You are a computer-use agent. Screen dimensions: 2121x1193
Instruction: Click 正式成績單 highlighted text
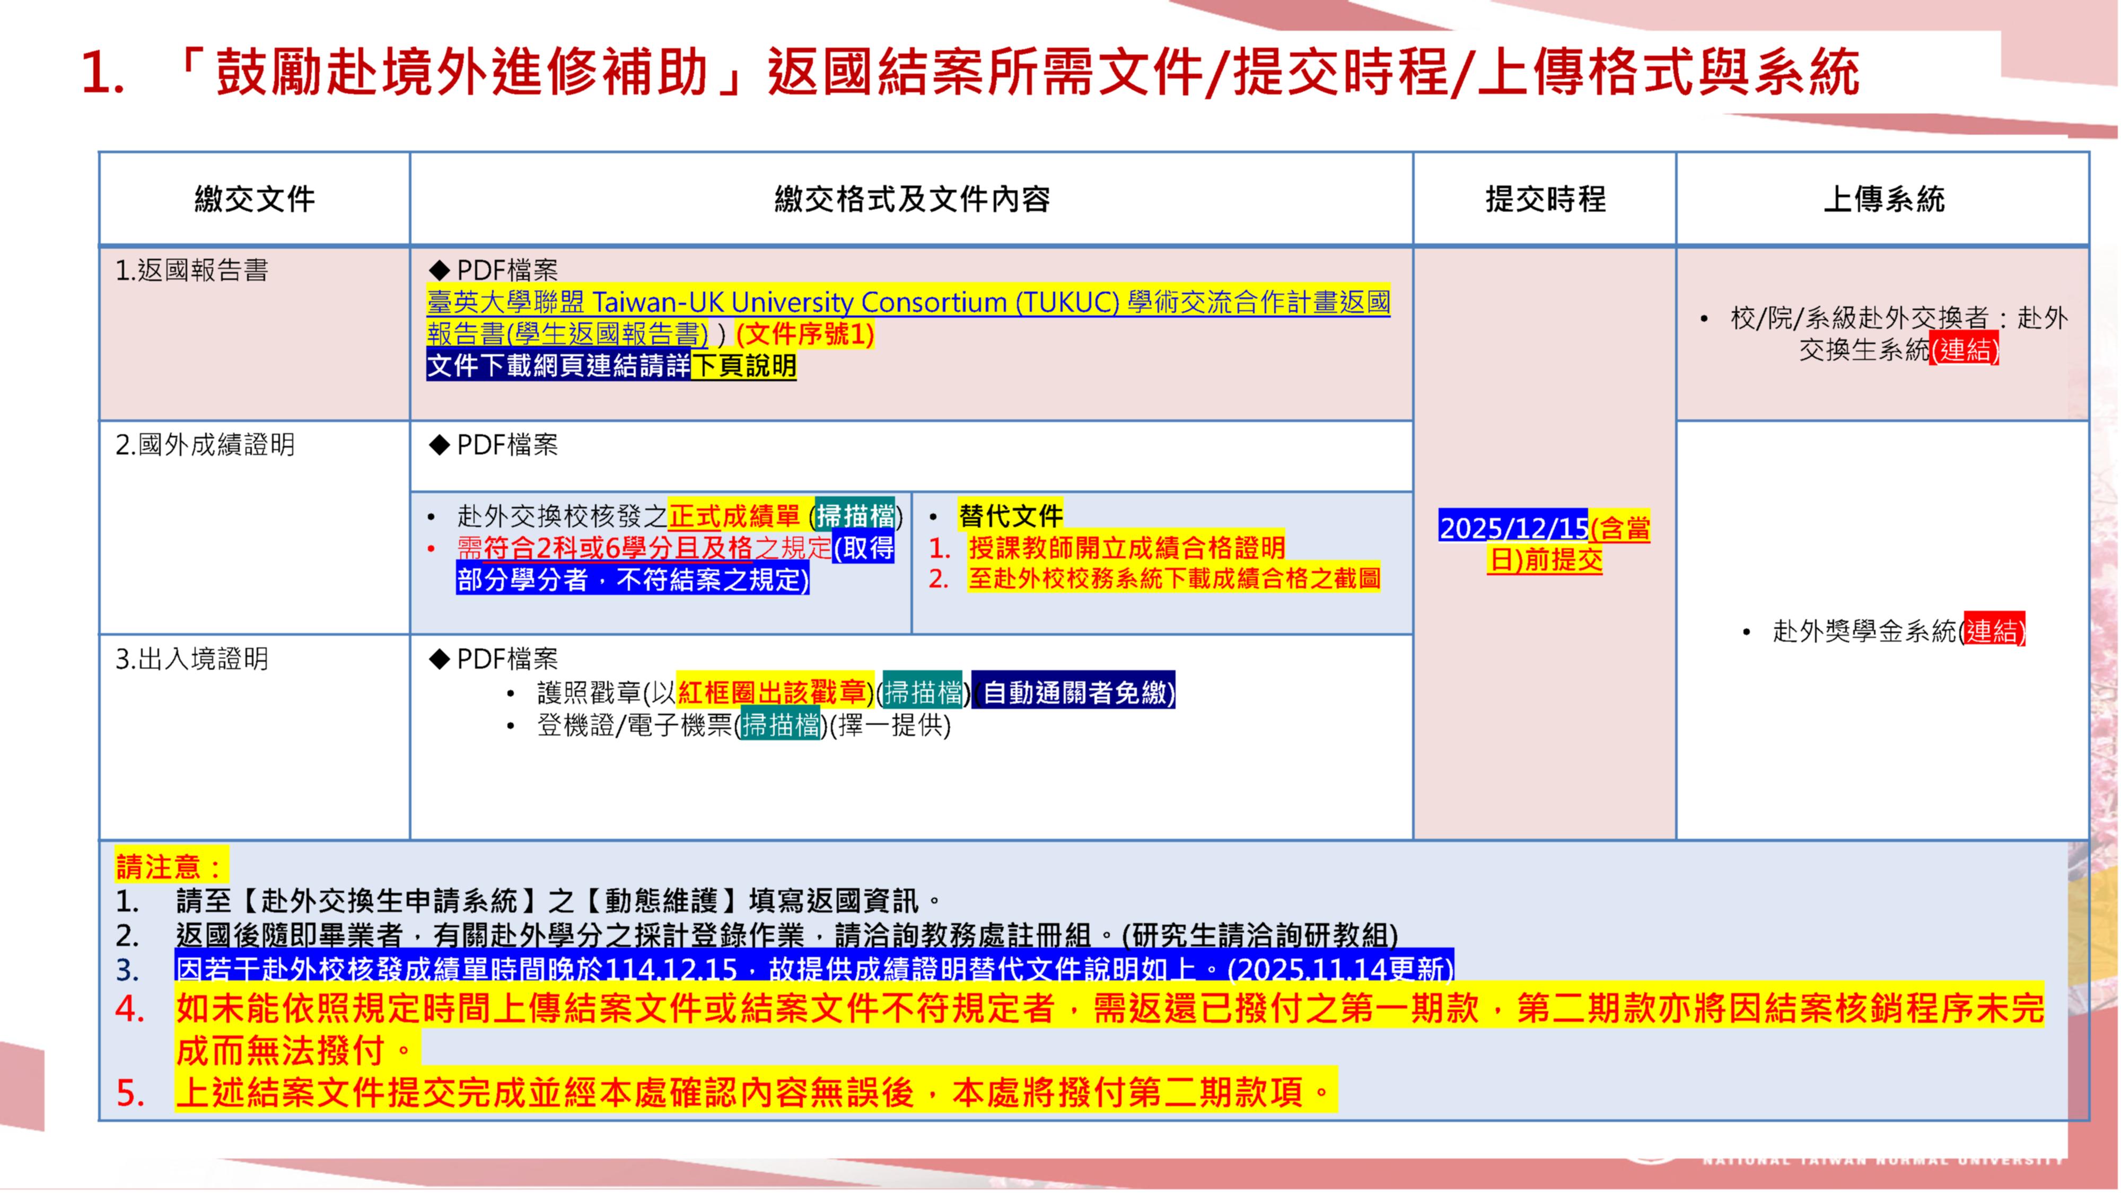[x=734, y=516]
